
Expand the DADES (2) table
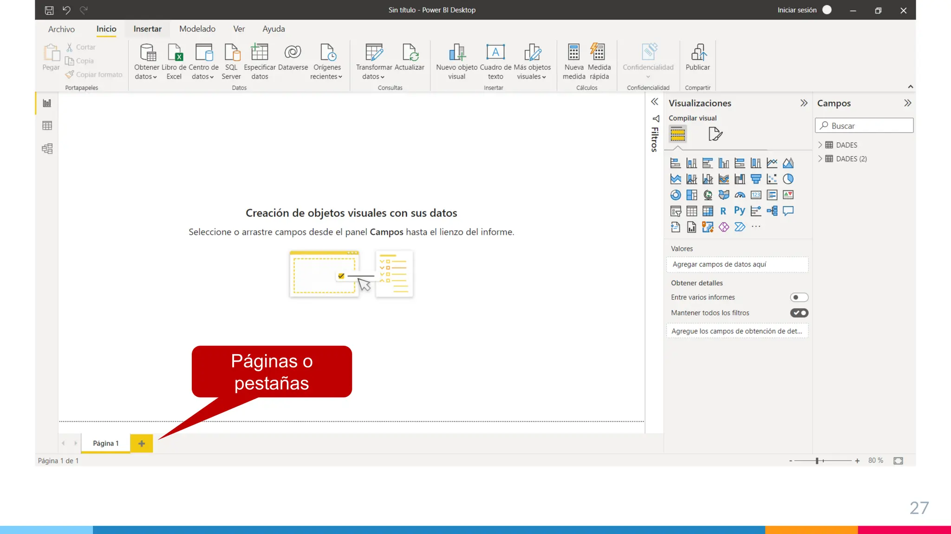[x=820, y=159]
